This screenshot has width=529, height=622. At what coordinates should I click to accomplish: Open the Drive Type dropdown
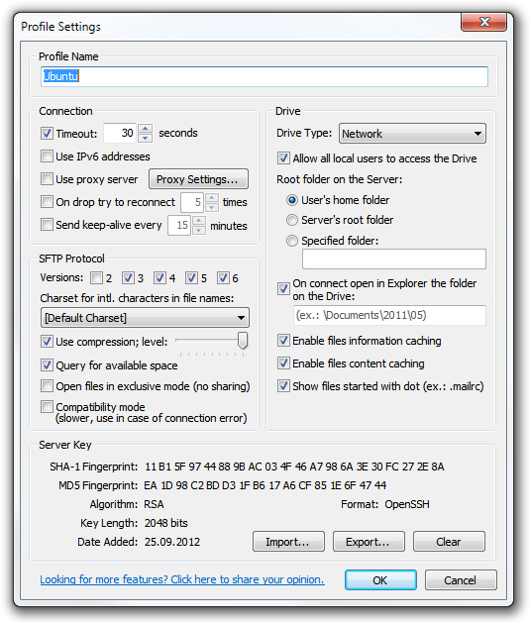click(x=412, y=134)
